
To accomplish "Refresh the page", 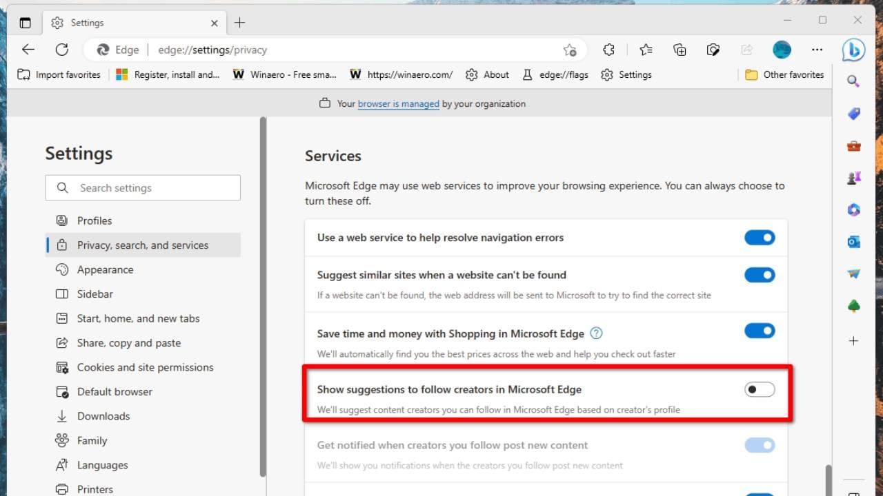I will pyautogui.click(x=62, y=50).
